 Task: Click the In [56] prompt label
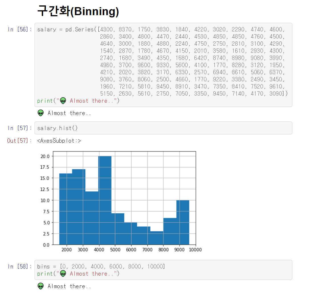click(x=20, y=29)
